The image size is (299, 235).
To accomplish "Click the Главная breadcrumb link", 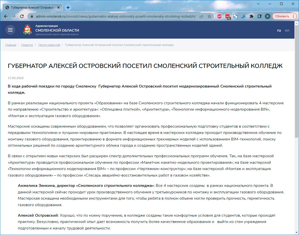I will [x=11, y=45].
